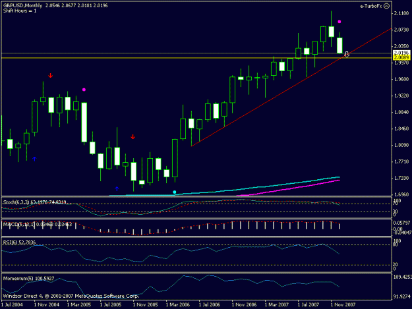Click the cyan dot at chart bottom
This screenshot has height=309, width=412.
[x=175, y=192]
